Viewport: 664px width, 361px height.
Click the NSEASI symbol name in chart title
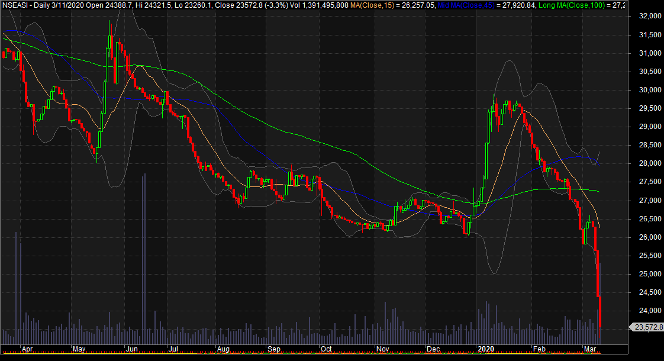click(x=16, y=5)
